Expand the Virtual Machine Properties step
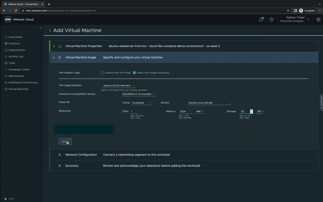 [x=54, y=46]
